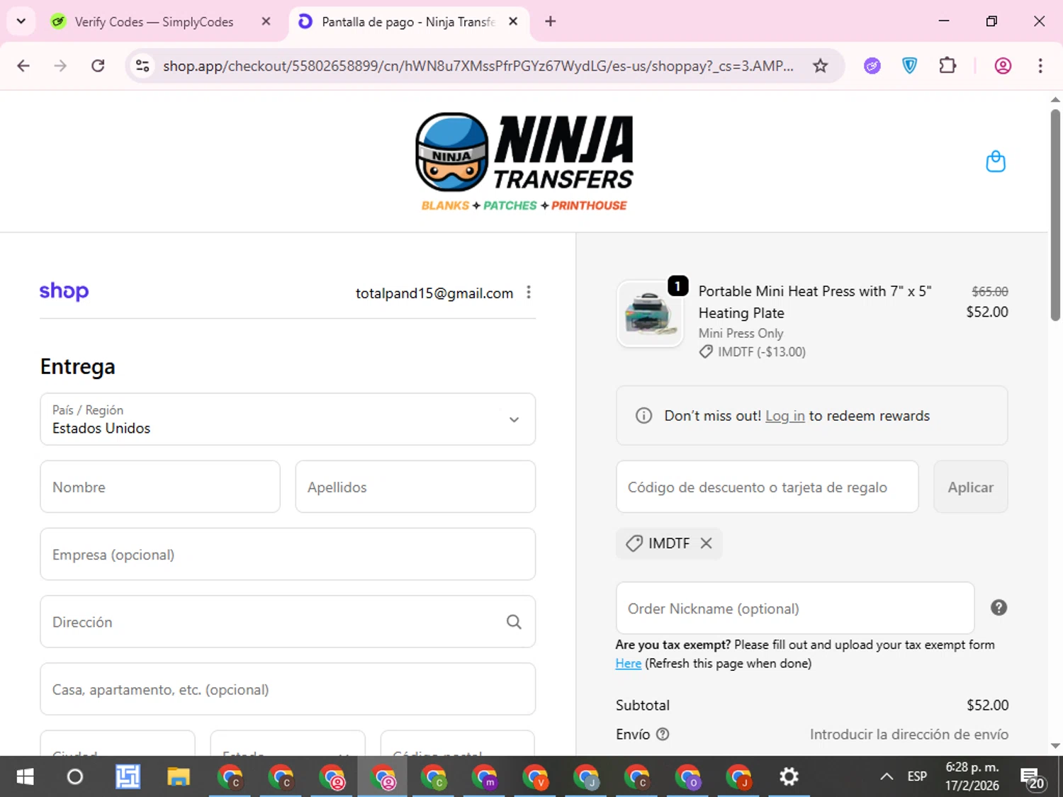Bookmark this page with the star icon
The height and width of the screenshot is (797, 1063).
coord(820,66)
